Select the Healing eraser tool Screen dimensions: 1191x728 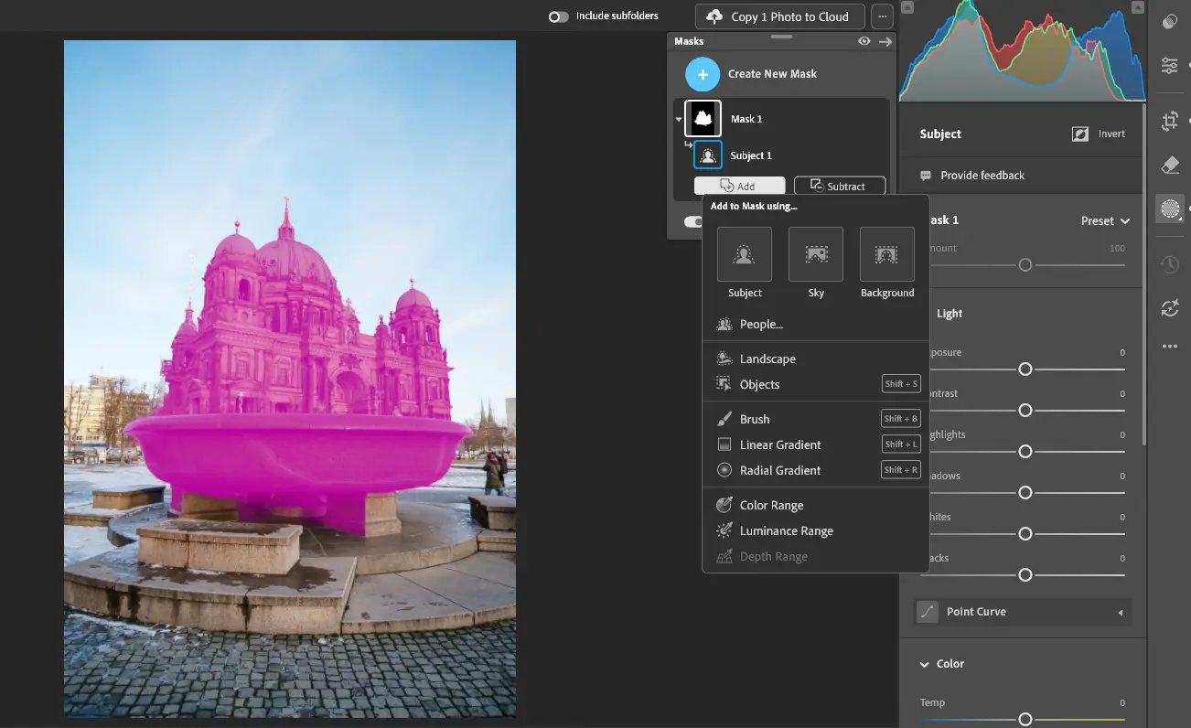pyautogui.click(x=1170, y=165)
